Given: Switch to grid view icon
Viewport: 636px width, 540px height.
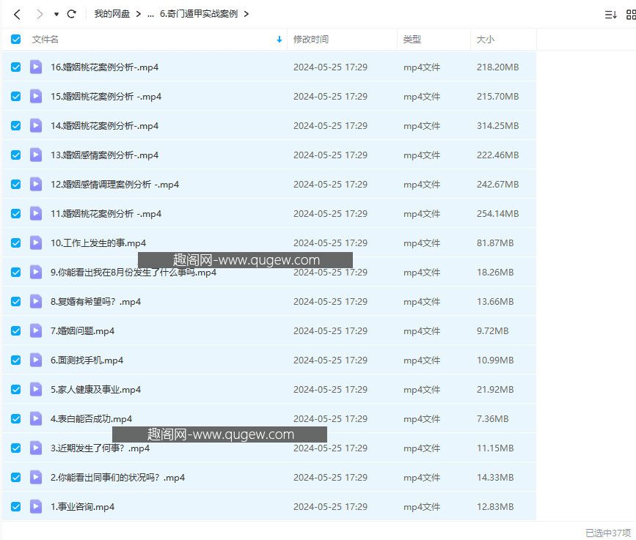Looking at the screenshot, I should 631,15.
